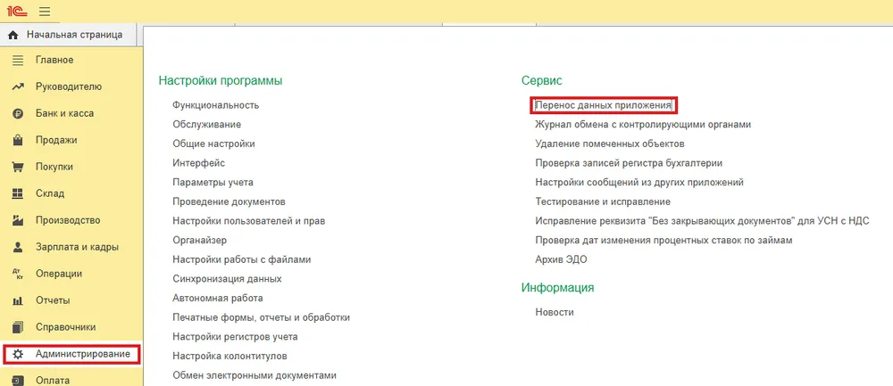Click the Справочники books icon
The image size is (893, 386).
(x=18, y=327)
